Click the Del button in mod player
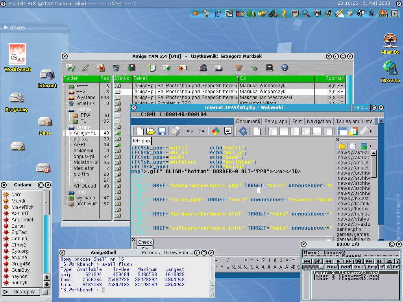 (x=359, y=267)
